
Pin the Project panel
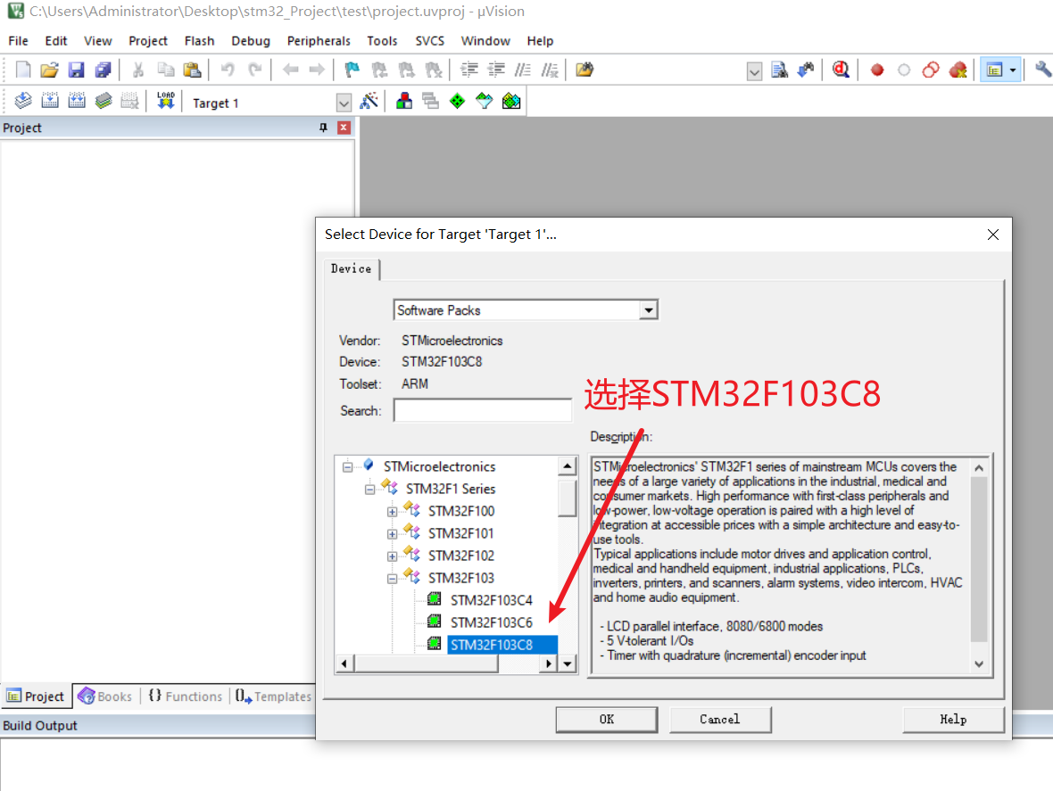[323, 128]
